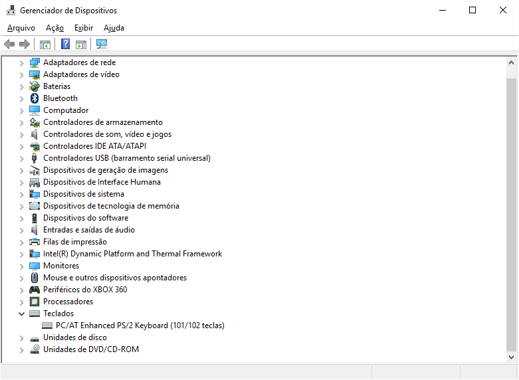
Task: Minimize the Gerenciador de Dispositivos window
Action: click(443, 10)
